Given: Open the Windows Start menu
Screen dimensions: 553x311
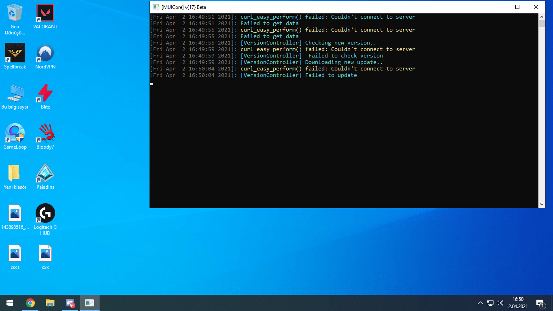Looking at the screenshot, I should point(10,302).
